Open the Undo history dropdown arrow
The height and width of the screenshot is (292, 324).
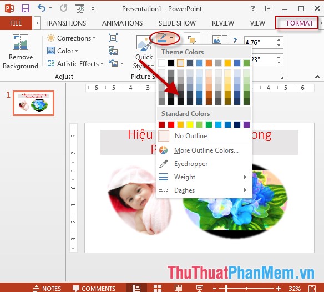tap(50, 8)
